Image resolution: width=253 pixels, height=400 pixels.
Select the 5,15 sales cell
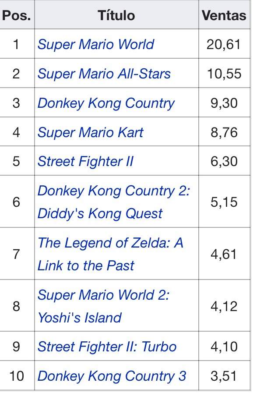(224, 202)
